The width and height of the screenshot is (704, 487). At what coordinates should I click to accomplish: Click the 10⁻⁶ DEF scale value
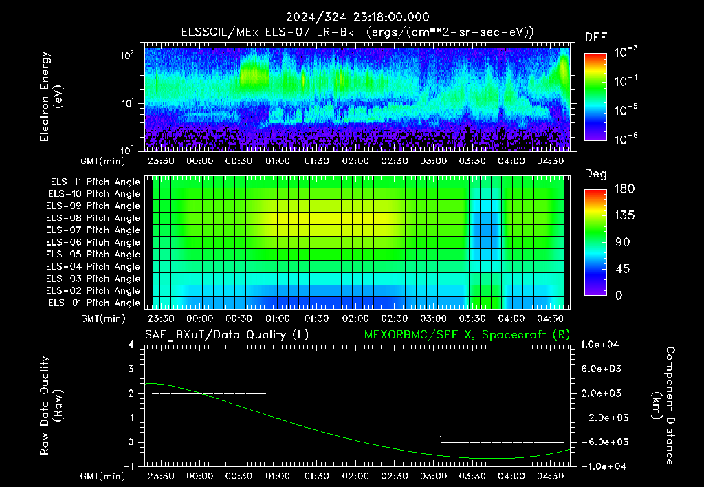(626, 139)
